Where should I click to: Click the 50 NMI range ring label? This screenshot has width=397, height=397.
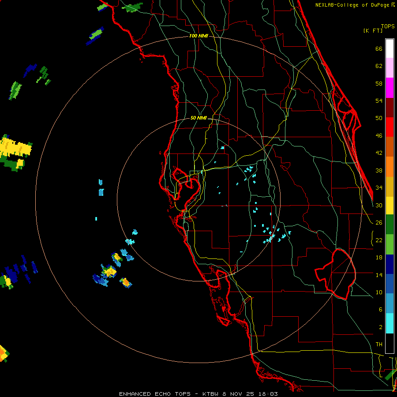[198, 118]
